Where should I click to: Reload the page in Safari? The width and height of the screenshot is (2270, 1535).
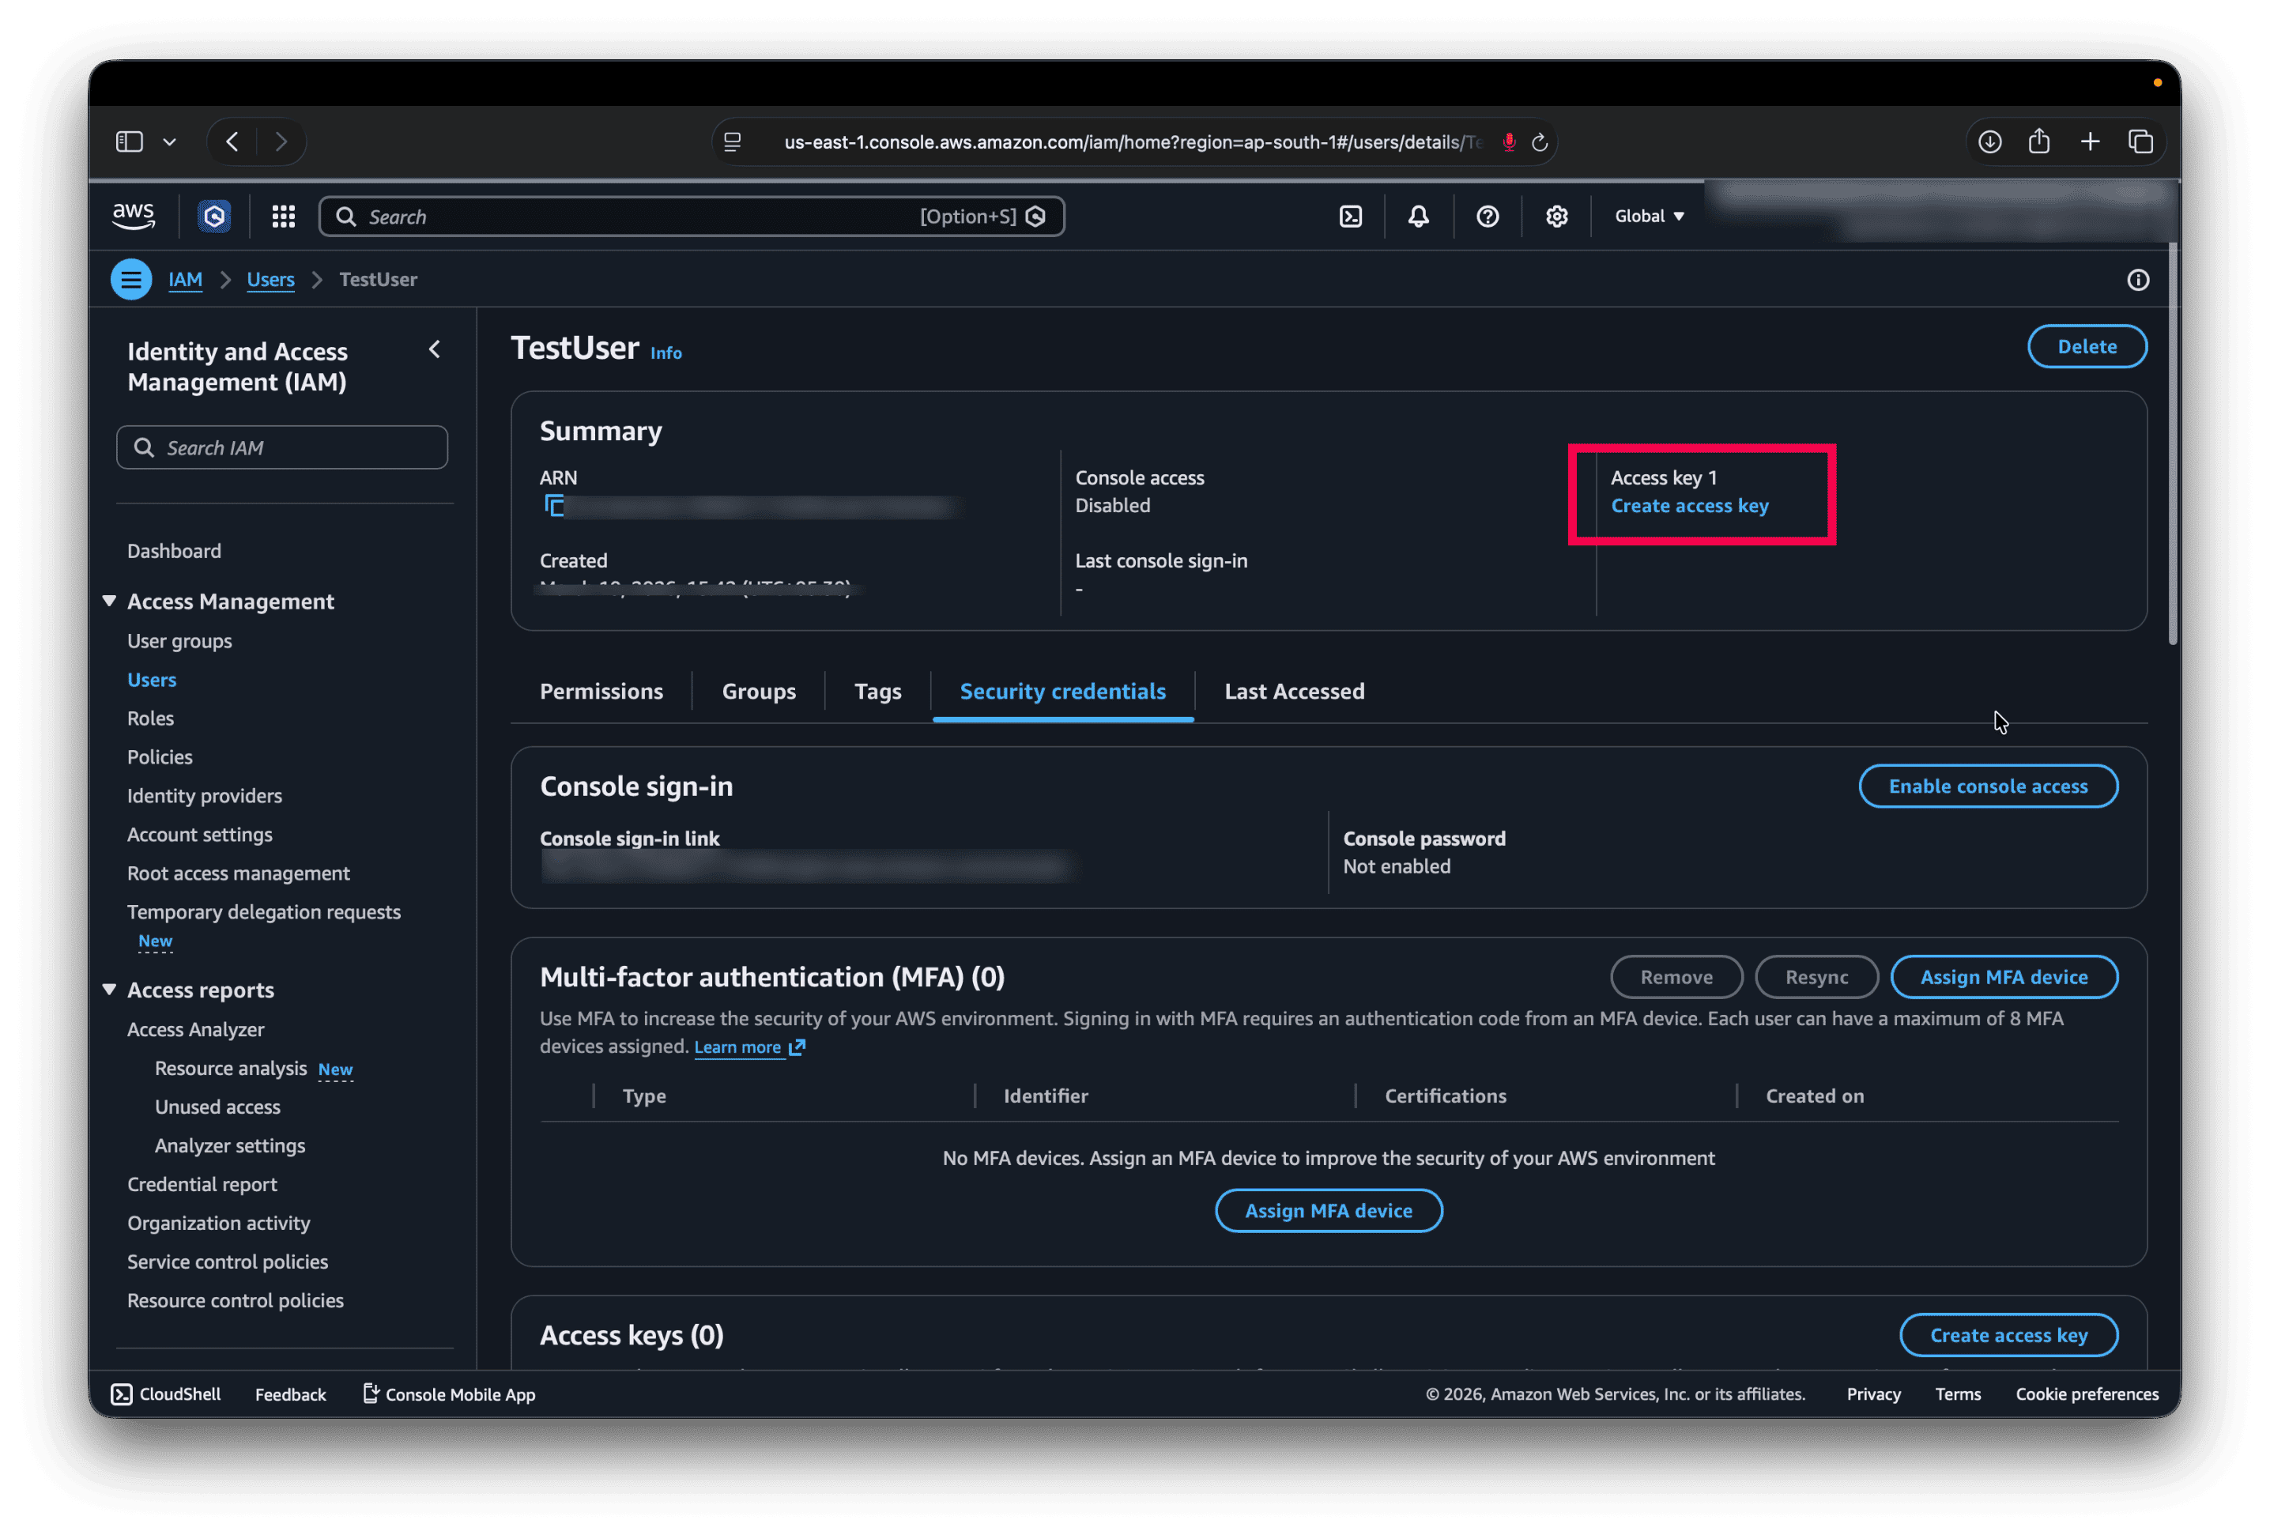click(1540, 142)
